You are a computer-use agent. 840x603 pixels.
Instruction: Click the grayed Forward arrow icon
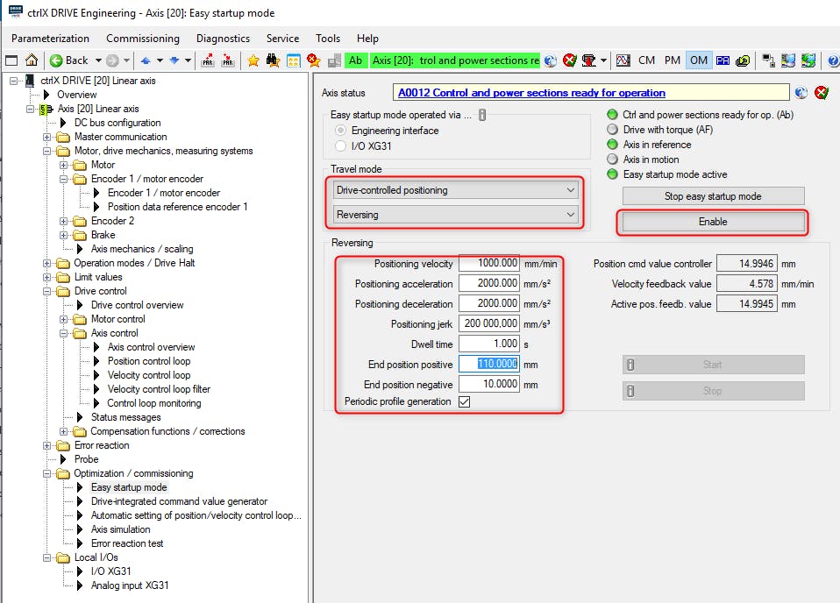pos(112,60)
